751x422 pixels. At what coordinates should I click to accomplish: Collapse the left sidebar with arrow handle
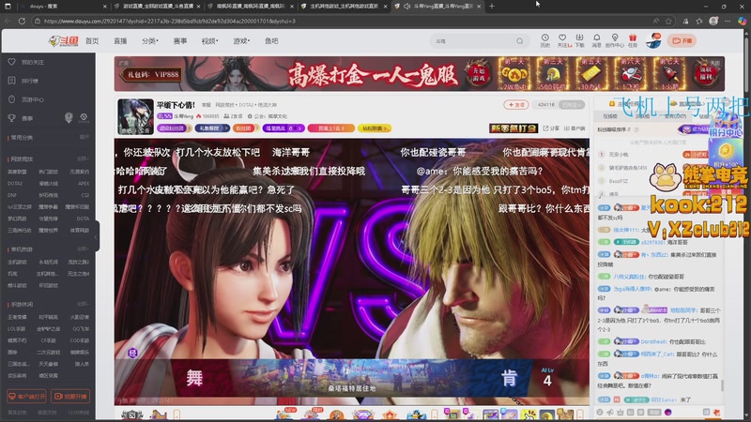point(96,236)
